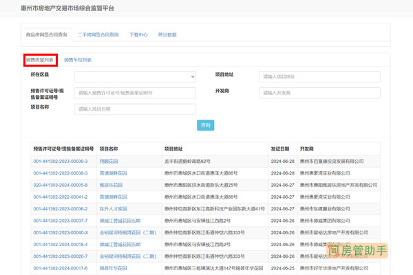Open 德威江誉诚花园五期 in the 00037-7 row

[120, 221]
